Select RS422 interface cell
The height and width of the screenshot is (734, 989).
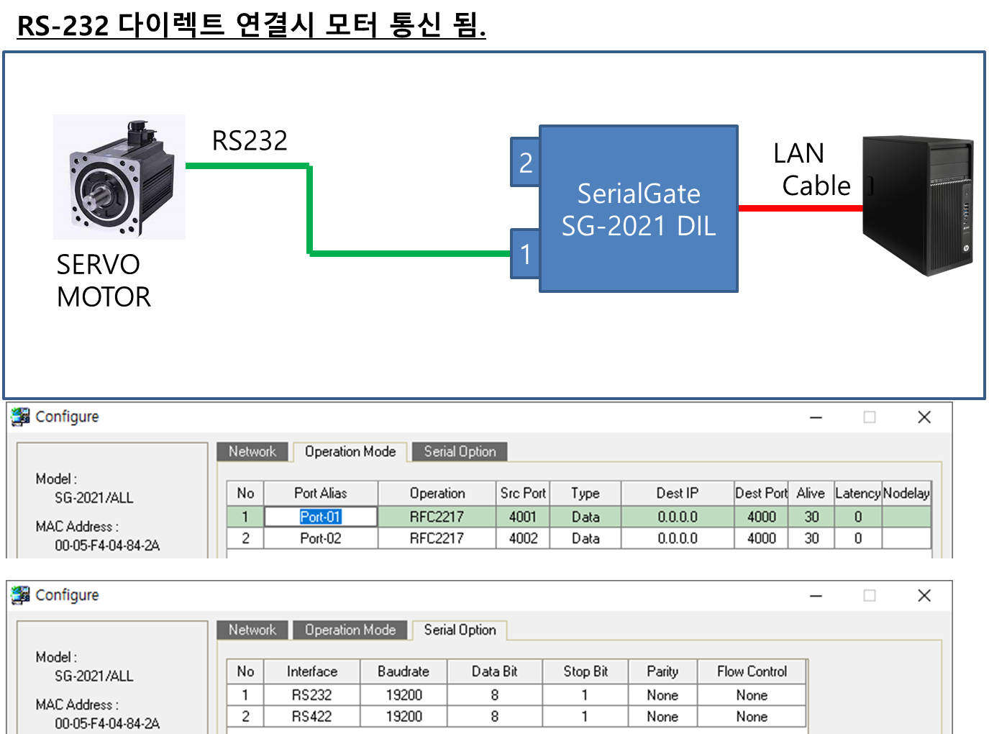(311, 717)
